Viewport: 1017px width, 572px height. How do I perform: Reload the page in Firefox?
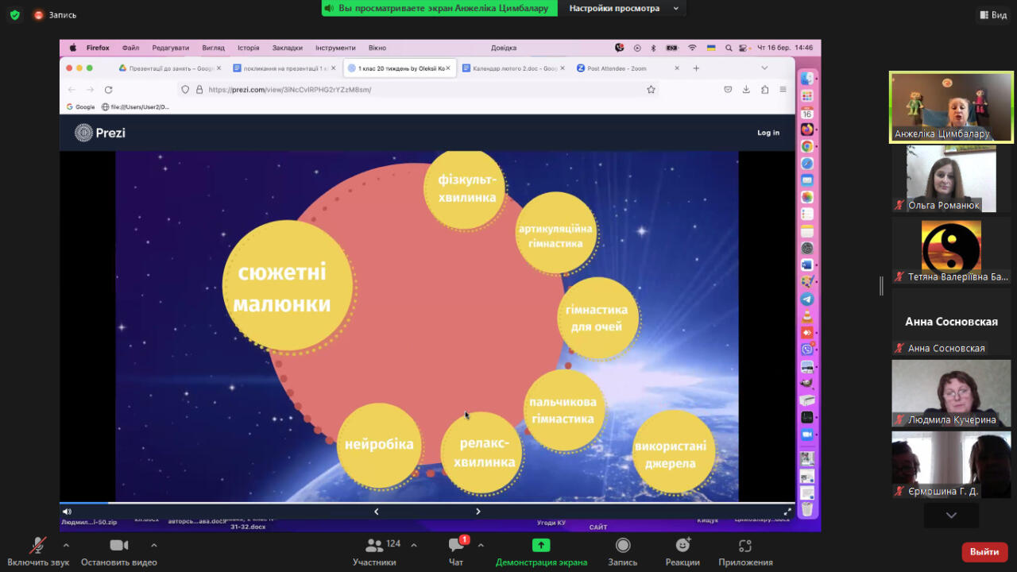point(108,90)
